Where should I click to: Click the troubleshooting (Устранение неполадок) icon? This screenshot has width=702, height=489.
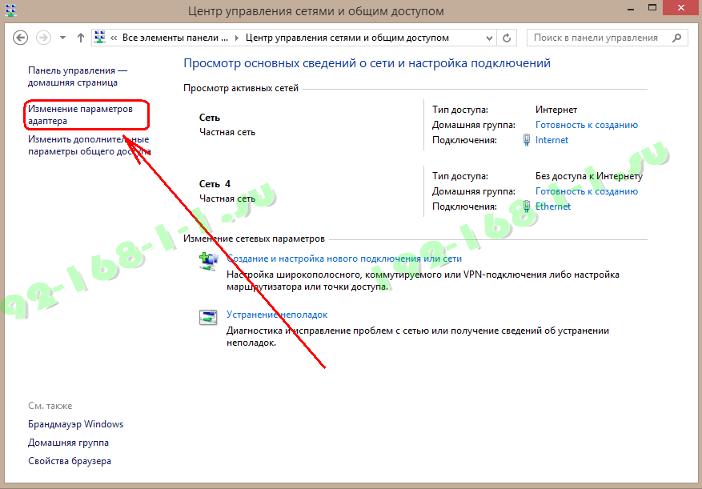pyautogui.click(x=208, y=317)
